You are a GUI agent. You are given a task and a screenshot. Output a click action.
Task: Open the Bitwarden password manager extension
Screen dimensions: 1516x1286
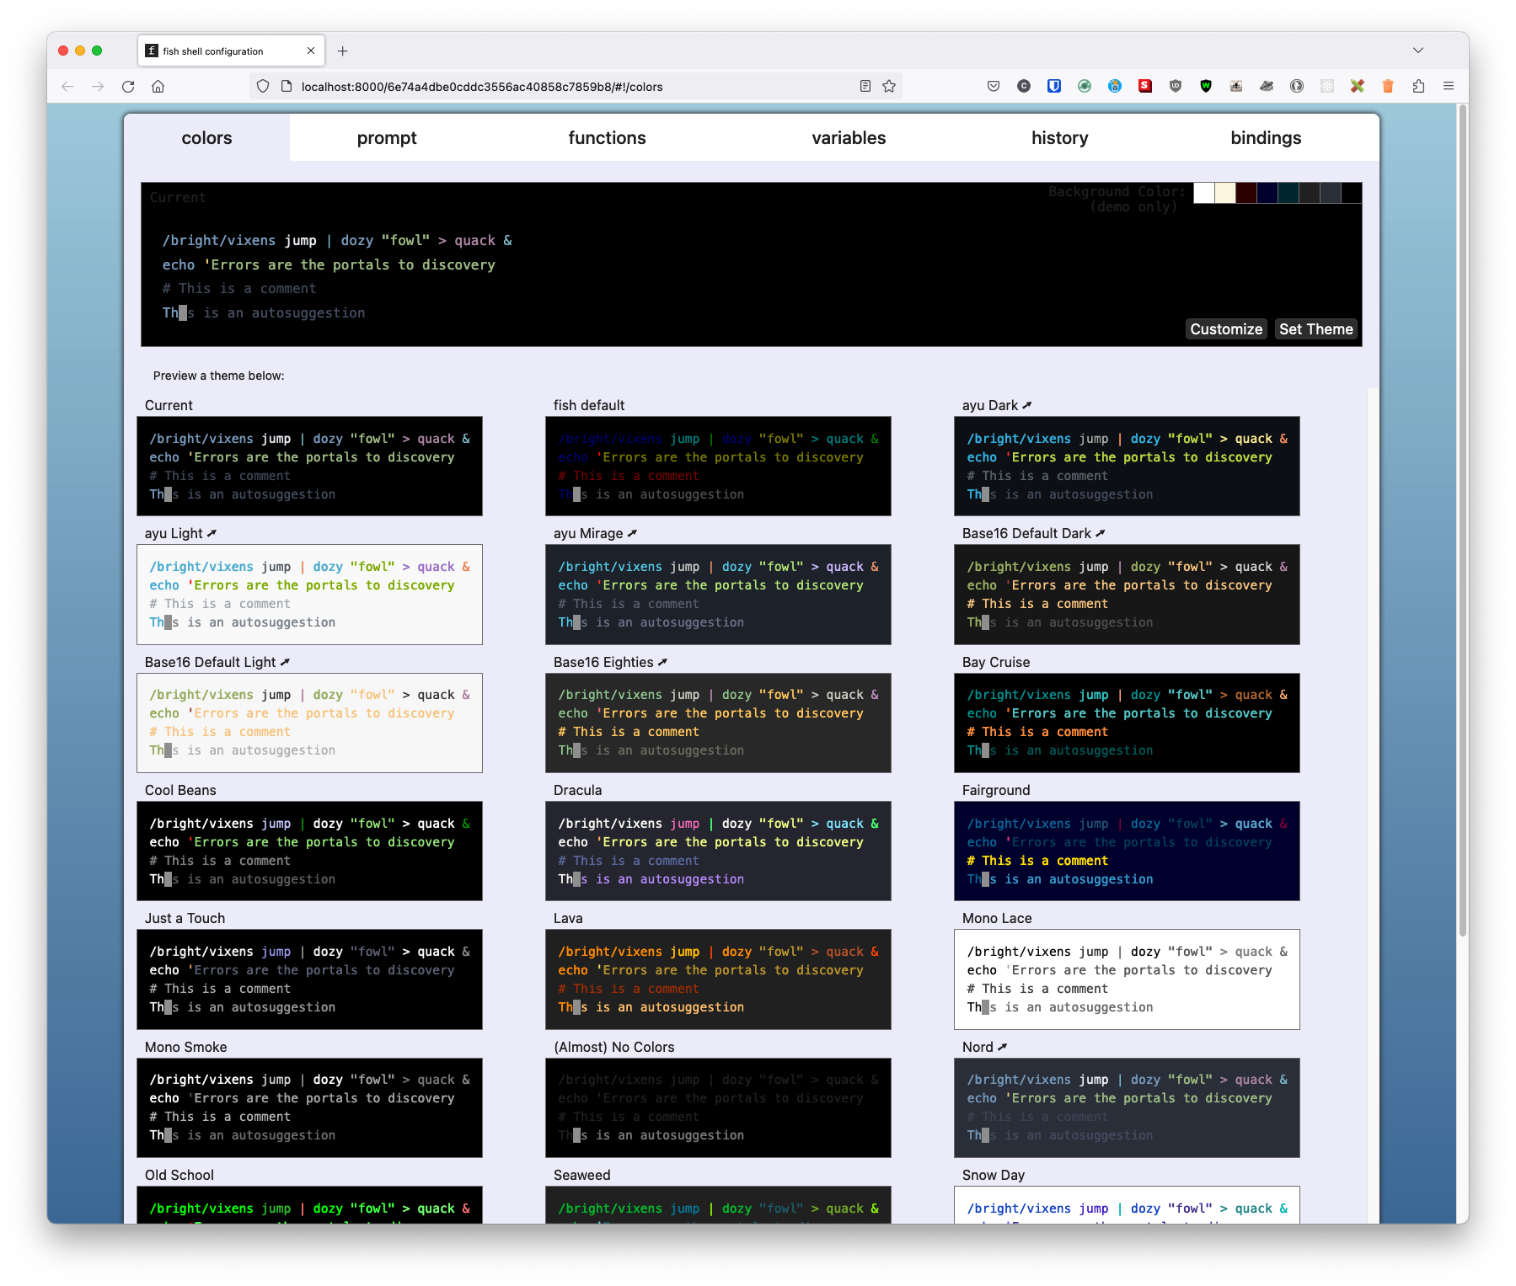pyautogui.click(x=1054, y=86)
